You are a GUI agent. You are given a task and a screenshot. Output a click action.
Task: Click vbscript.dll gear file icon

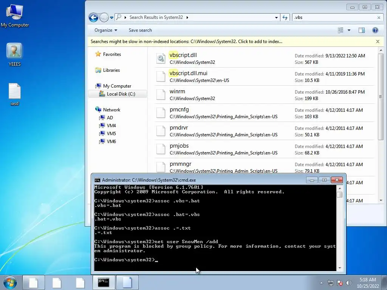coord(161,59)
